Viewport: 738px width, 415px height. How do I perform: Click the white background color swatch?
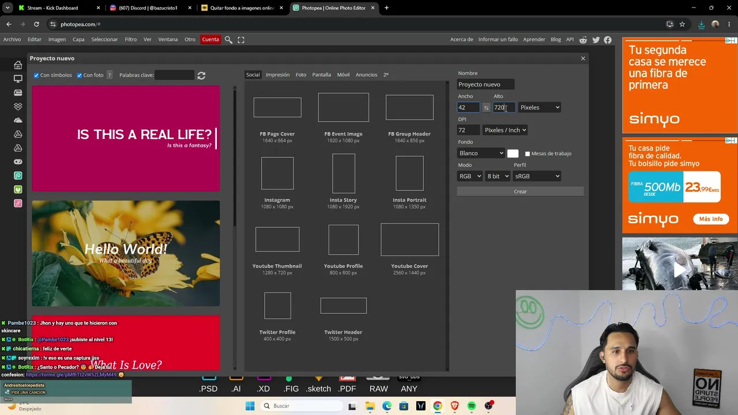point(513,153)
